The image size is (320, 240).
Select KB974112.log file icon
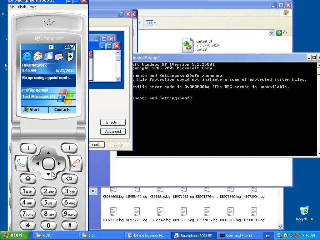tap(113, 212)
